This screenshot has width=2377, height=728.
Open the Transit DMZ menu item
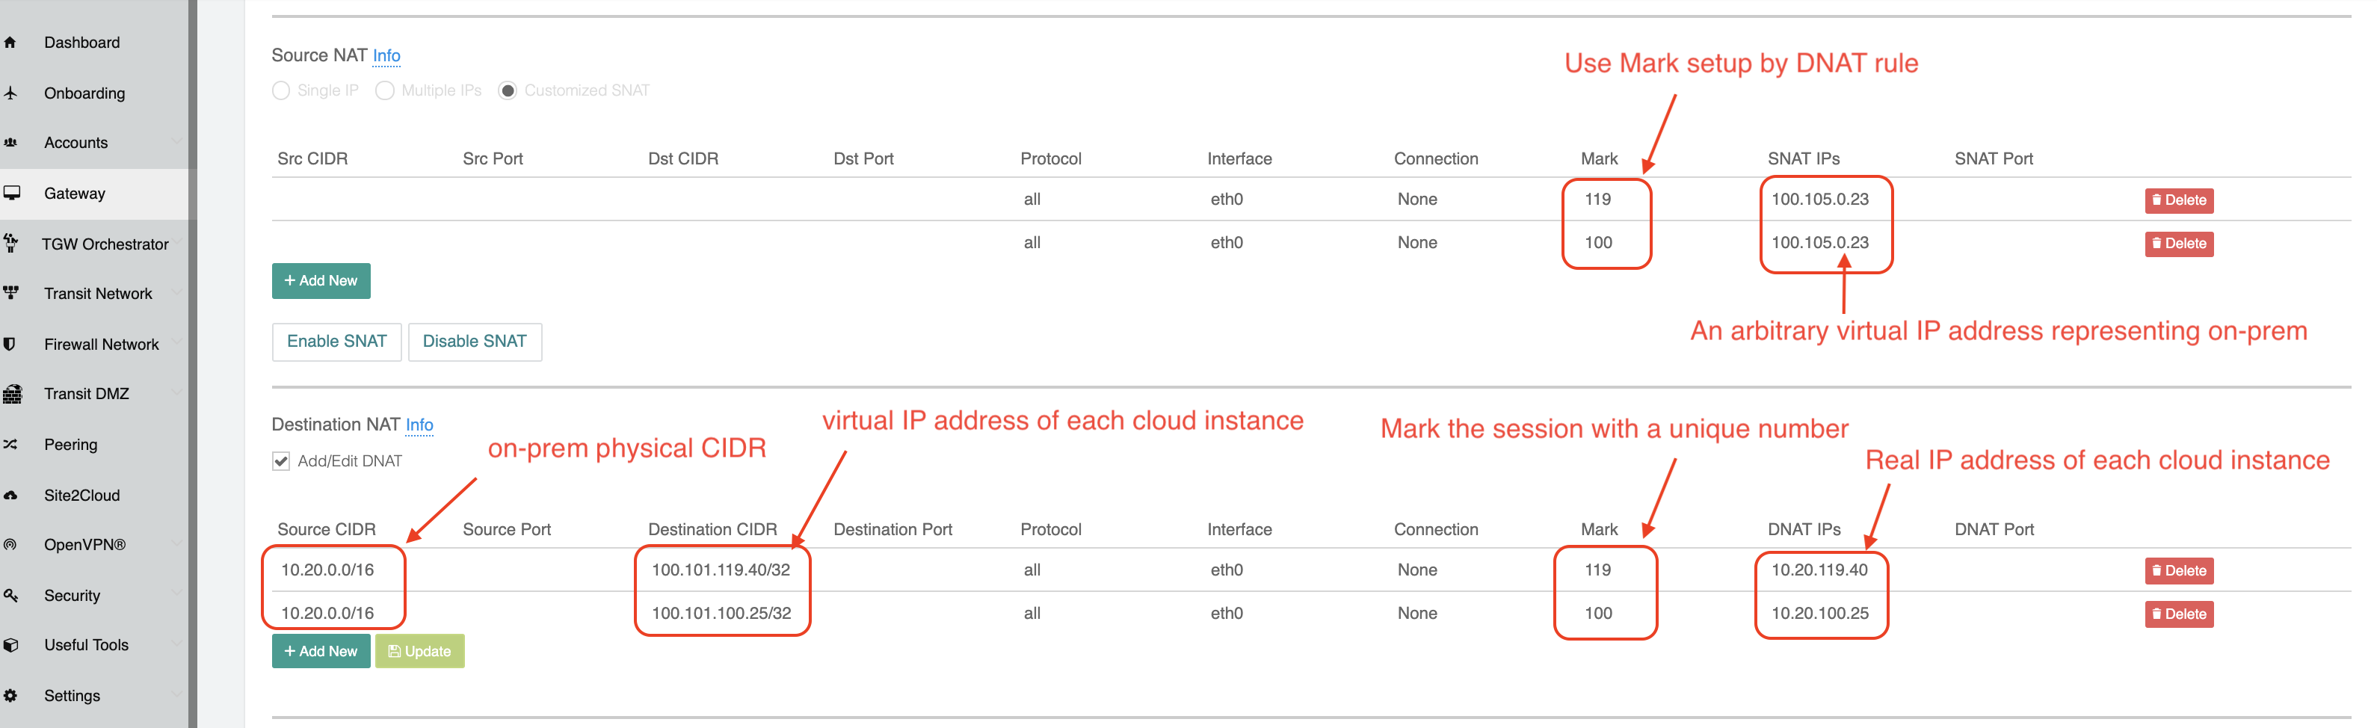87,394
